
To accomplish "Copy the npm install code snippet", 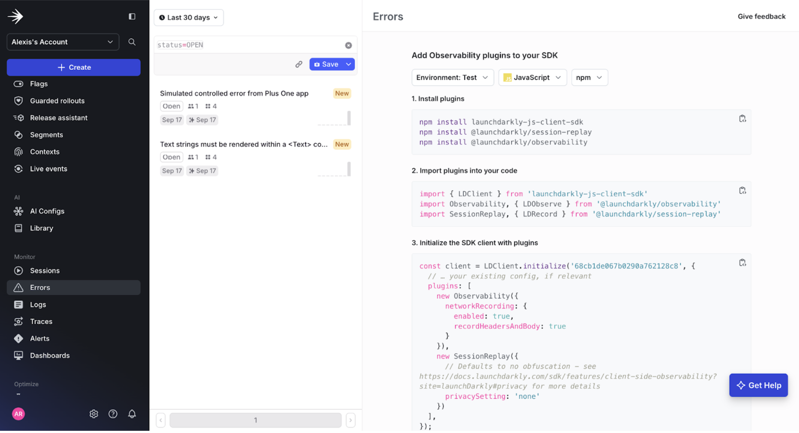I will pos(743,118).
